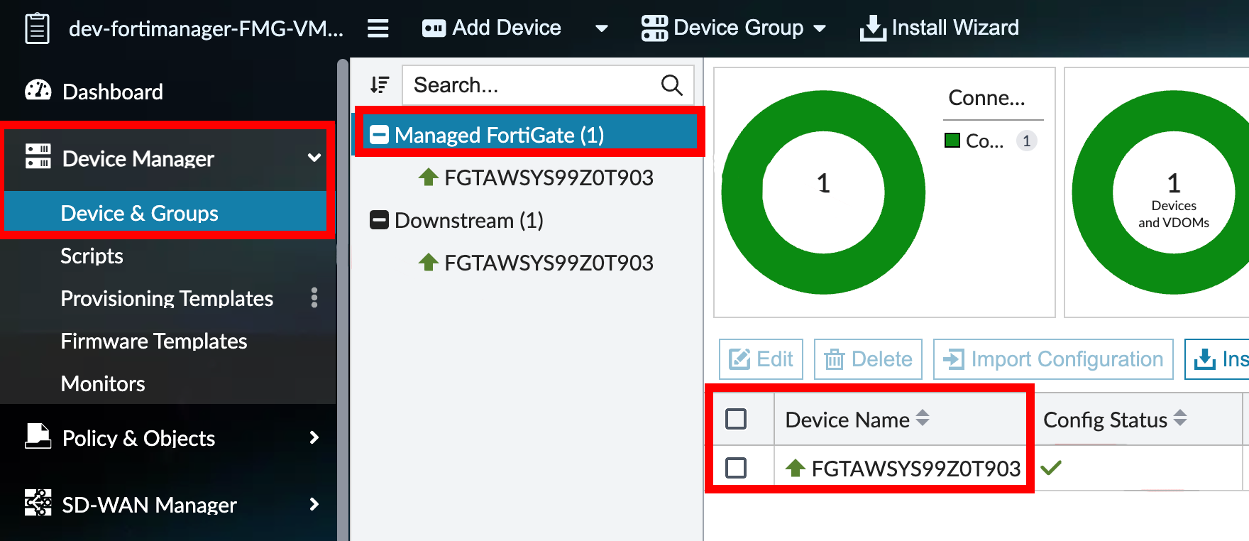The image size is (1249, 541).
Task: Open Provisioning Templates three-dot menu
Action: tap(314, 298)
